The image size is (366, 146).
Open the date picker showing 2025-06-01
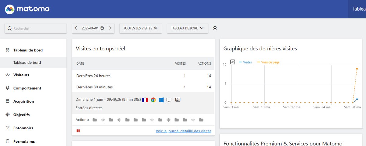click(93, 28)
